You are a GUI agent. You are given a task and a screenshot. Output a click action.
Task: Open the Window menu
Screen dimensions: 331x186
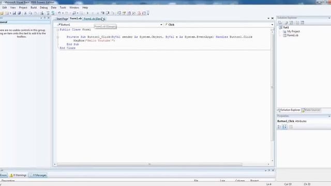74,8
